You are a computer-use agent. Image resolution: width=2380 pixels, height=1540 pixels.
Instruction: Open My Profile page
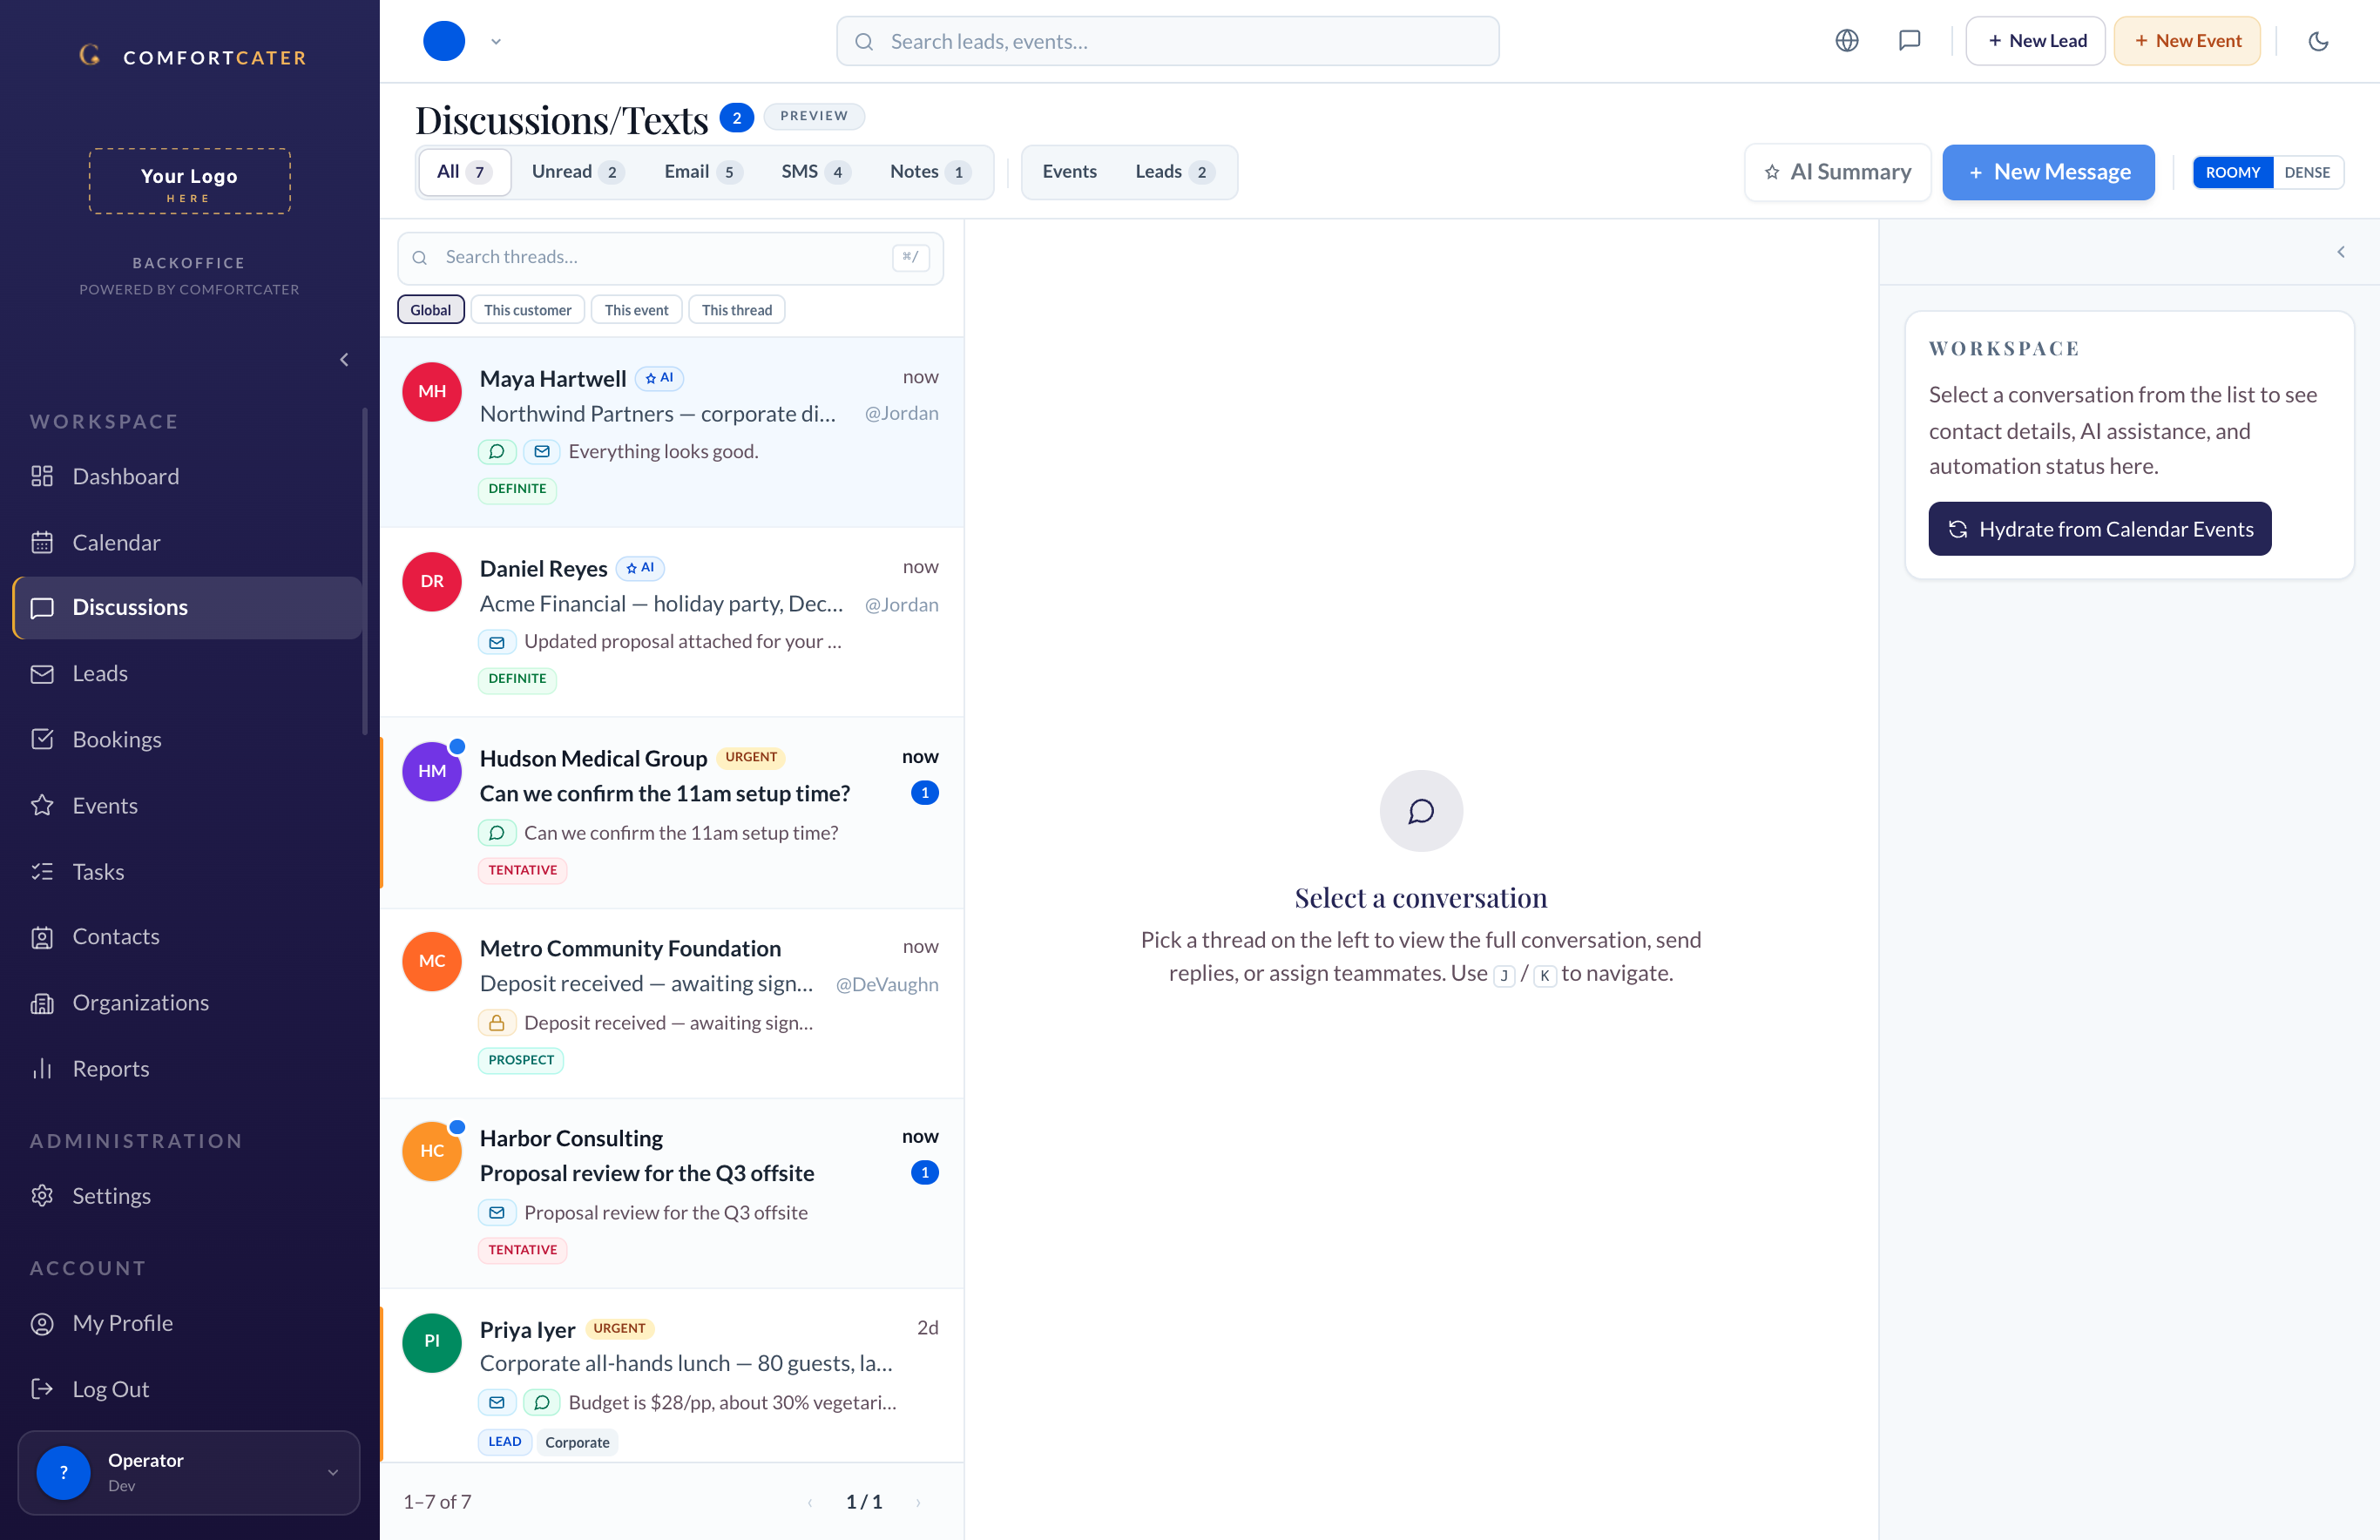[x=188, y=1323]
